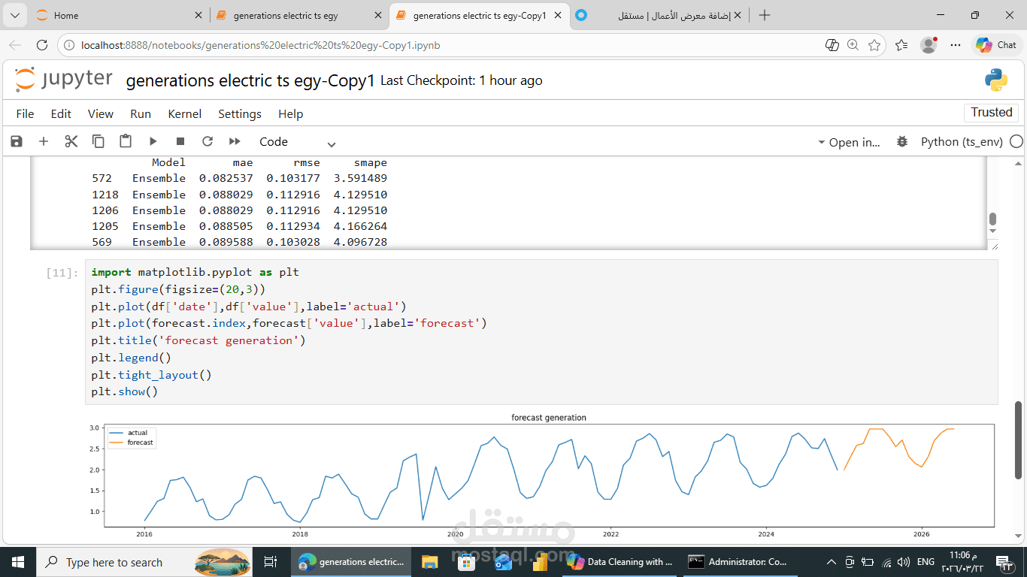This screenshot has height=577, width=1027.
Task: Open the cell type Code dropdown
Action: tap(297, 142)
